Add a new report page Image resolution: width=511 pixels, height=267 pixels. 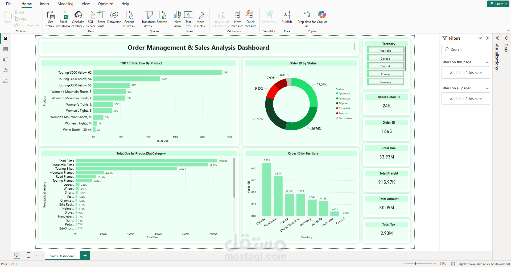(85, 256)
